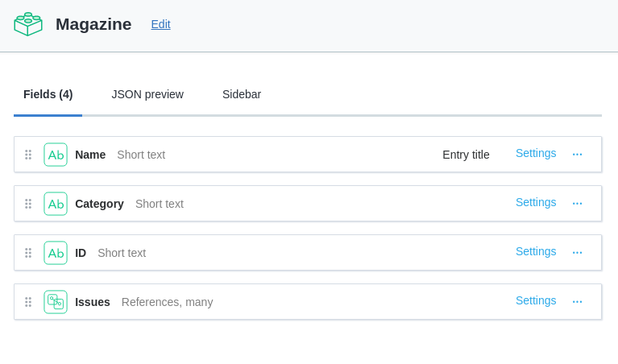
Task: Click the Category field drag handle
Action: pos(28,204)
